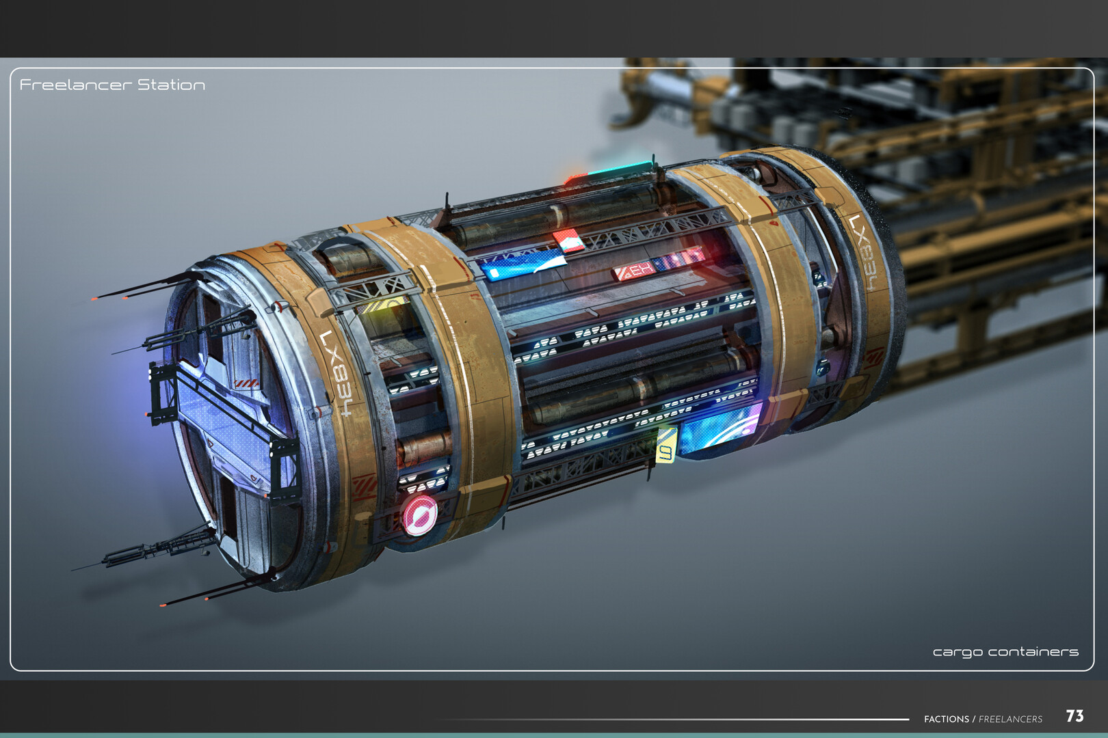1108x738 pixels.
Task: Click the small red-white sign above the billboard
Action: 568,241
